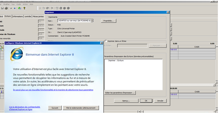Click the Aperçu... button
This screenshot has width=219, height=113.
coord(126,101)
